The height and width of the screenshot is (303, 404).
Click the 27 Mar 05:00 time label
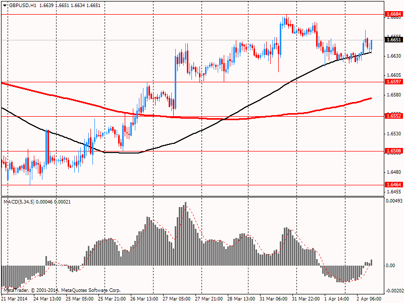(x=176, y=299)
